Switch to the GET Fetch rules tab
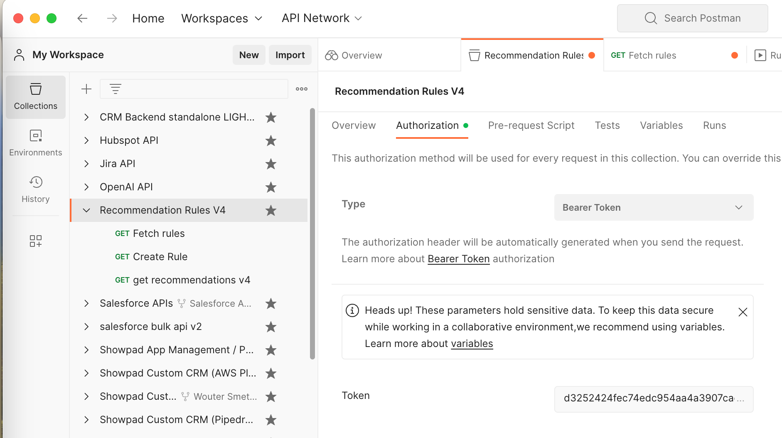 674,55
